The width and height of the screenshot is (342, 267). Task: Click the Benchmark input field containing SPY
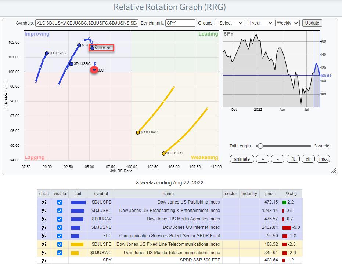180,23
